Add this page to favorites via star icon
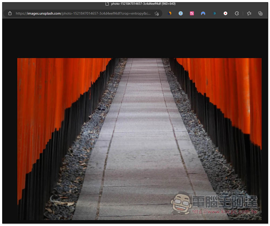Viewport: 270px width, 226px height. [x=157, y=13]
